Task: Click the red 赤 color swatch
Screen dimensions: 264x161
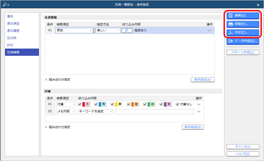Action: (86, 104)
